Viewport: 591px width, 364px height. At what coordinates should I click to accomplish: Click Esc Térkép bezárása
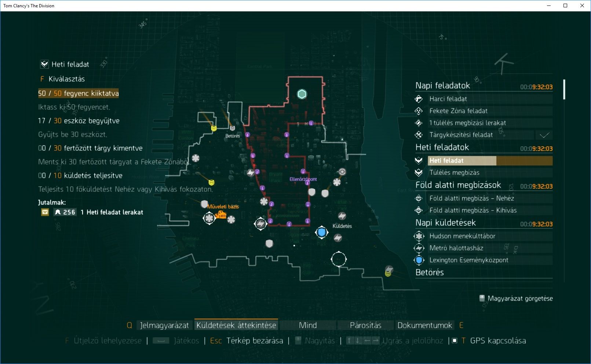coord(247,341)
